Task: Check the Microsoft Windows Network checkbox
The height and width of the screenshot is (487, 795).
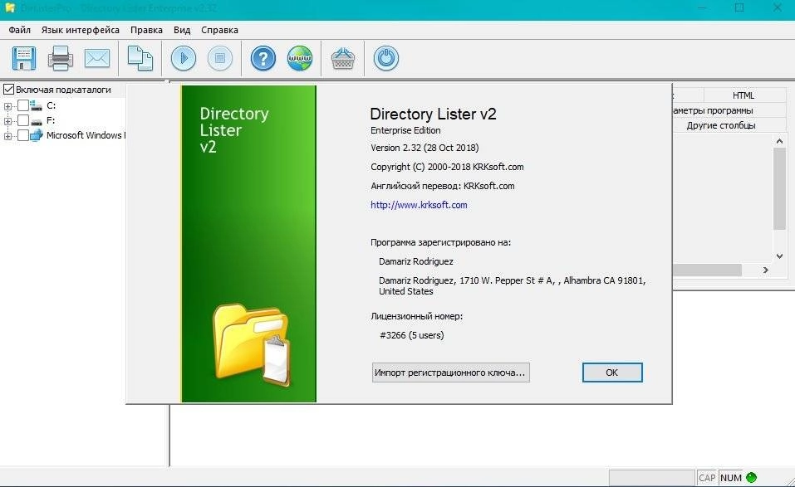Action: tap(22, 135)
